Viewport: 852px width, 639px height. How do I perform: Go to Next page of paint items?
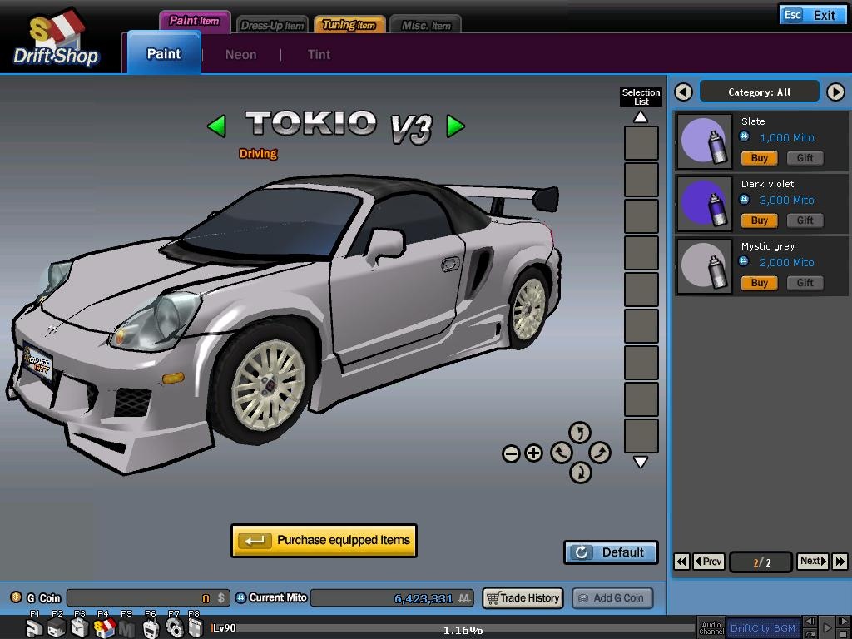(x=810, y=562)
